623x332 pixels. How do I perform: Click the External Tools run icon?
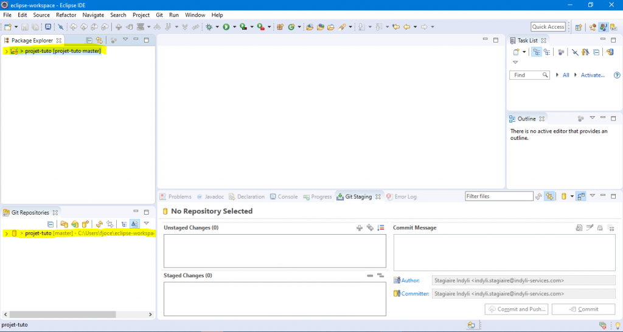(260, 27)
